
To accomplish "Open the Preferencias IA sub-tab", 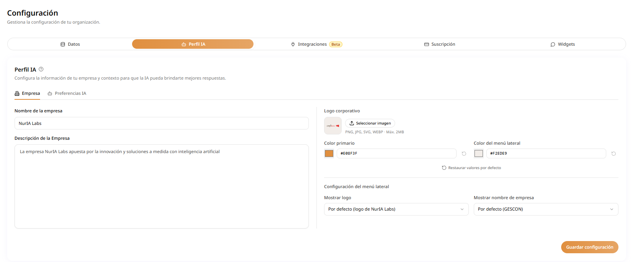I will [67, 93].
